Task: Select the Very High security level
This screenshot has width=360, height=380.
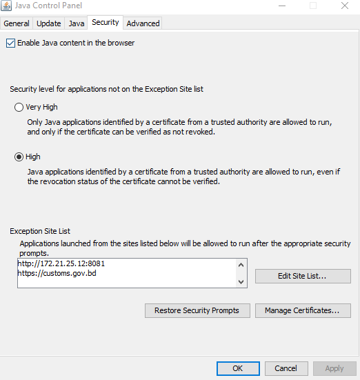Action: tap(19, 107)
